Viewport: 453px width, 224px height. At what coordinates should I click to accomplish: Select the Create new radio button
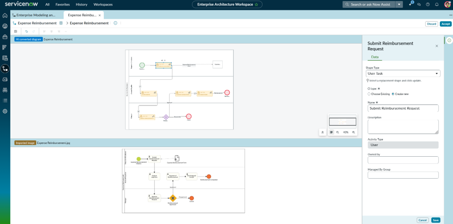pyautogui.click(x=393, y=94)
